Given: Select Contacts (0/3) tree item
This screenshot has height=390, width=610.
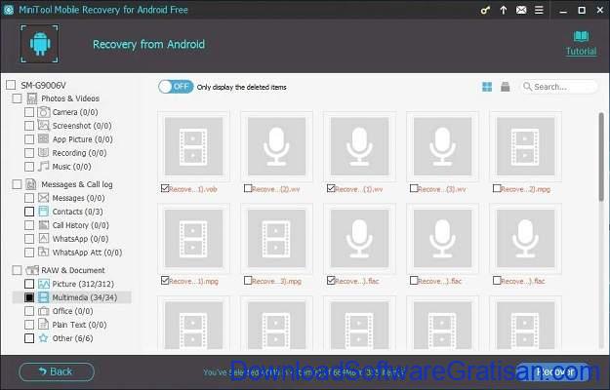Looking at the screenshot, I should pos(77,212).
